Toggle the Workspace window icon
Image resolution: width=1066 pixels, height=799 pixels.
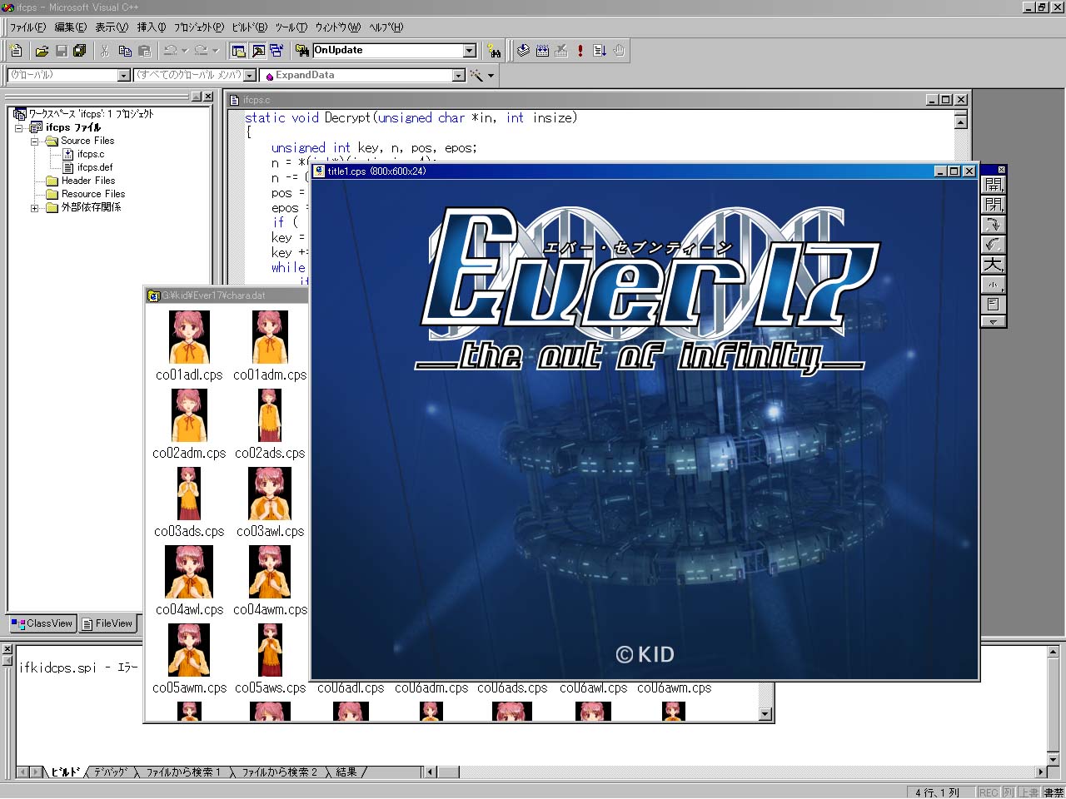point(239,51)
